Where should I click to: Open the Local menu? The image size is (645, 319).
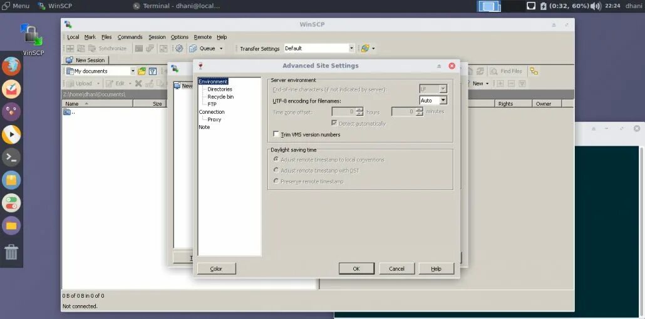click(73, 37)
